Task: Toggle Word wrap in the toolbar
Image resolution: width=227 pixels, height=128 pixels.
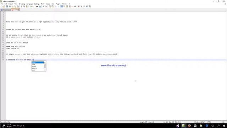Action: click(x=56, y=6)
